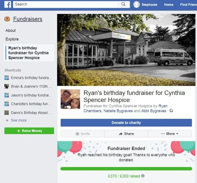This screenshot has height=183, width=197.
Task: Click the £370 / £300 raised text
Action: 124,176
